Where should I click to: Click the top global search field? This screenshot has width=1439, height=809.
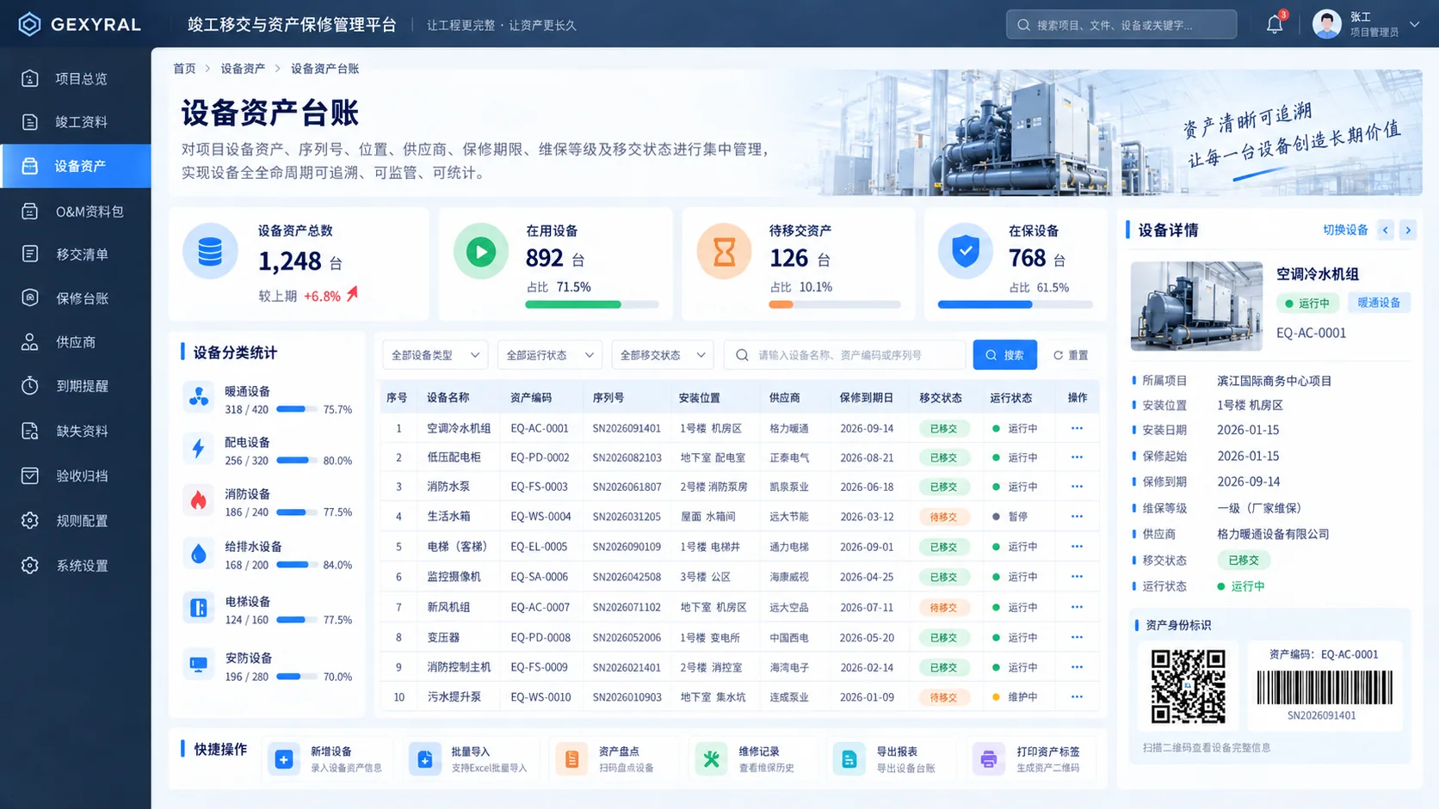[1121, 25]
